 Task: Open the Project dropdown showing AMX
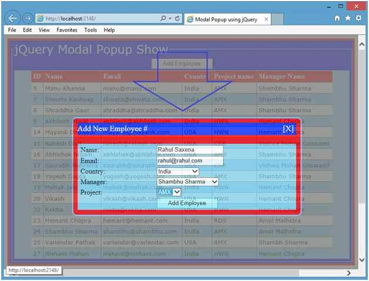click(169, 192)
